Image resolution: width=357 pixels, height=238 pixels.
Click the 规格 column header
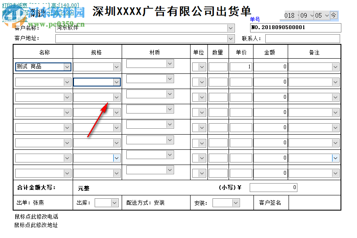pos(96,52)
